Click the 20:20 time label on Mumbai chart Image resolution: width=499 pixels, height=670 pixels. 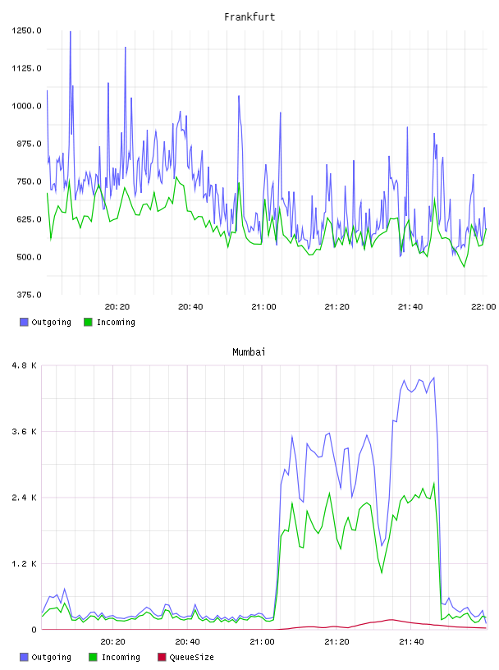coord(112,642)
